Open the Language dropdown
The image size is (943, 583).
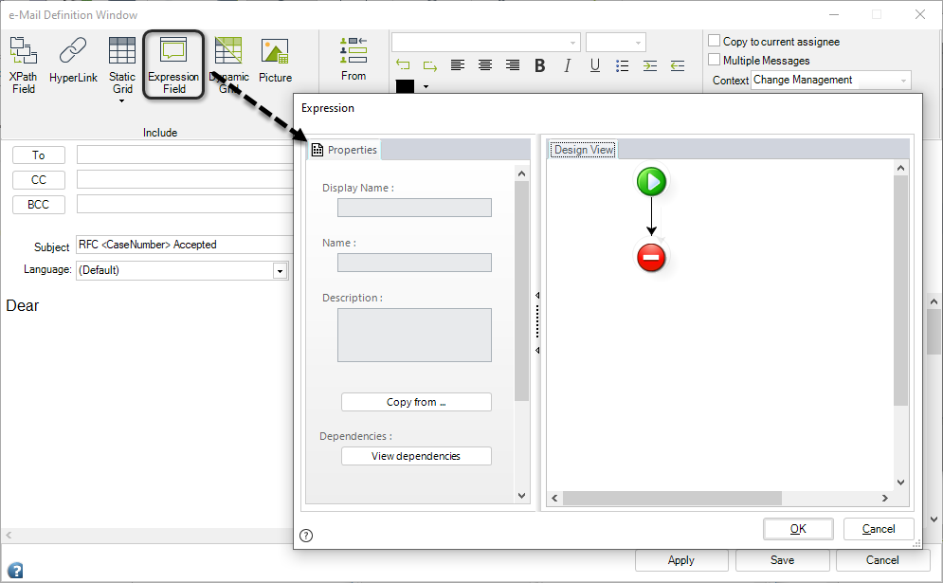pos(280,271)
